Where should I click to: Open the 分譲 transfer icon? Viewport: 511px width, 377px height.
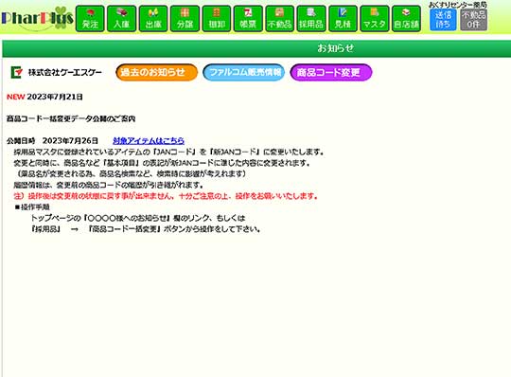[x=185, y=19]
